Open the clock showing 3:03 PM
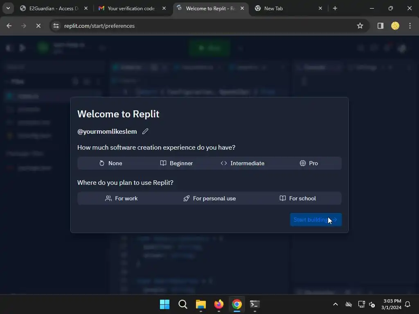This screenshot has height=314, width=419. [392, 304]
